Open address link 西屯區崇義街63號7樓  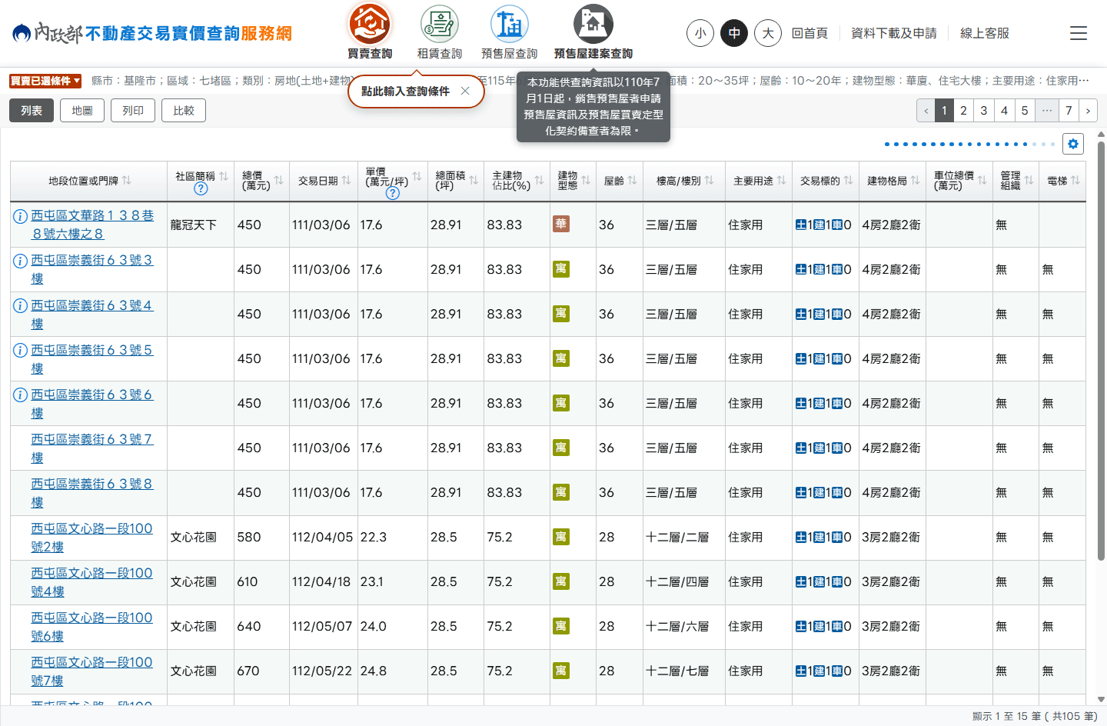pyautogui.click(x=91, y=448)
